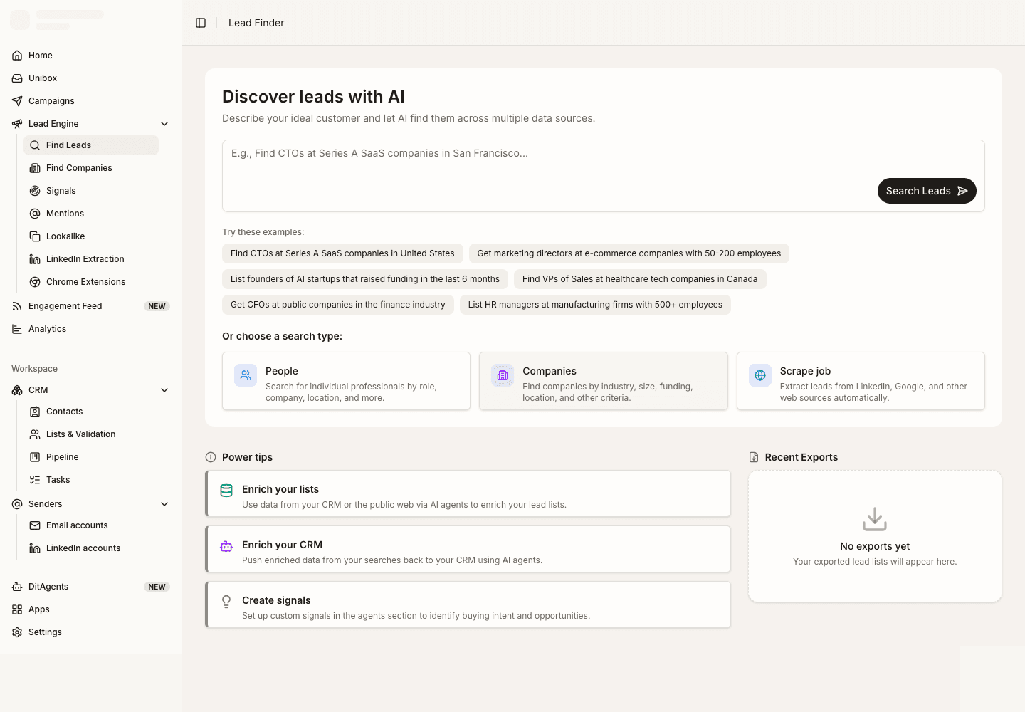The height and width of the screenshot is (712, 1025).
Task: Open the Campaigns menu item
Action: click(90, 101)
